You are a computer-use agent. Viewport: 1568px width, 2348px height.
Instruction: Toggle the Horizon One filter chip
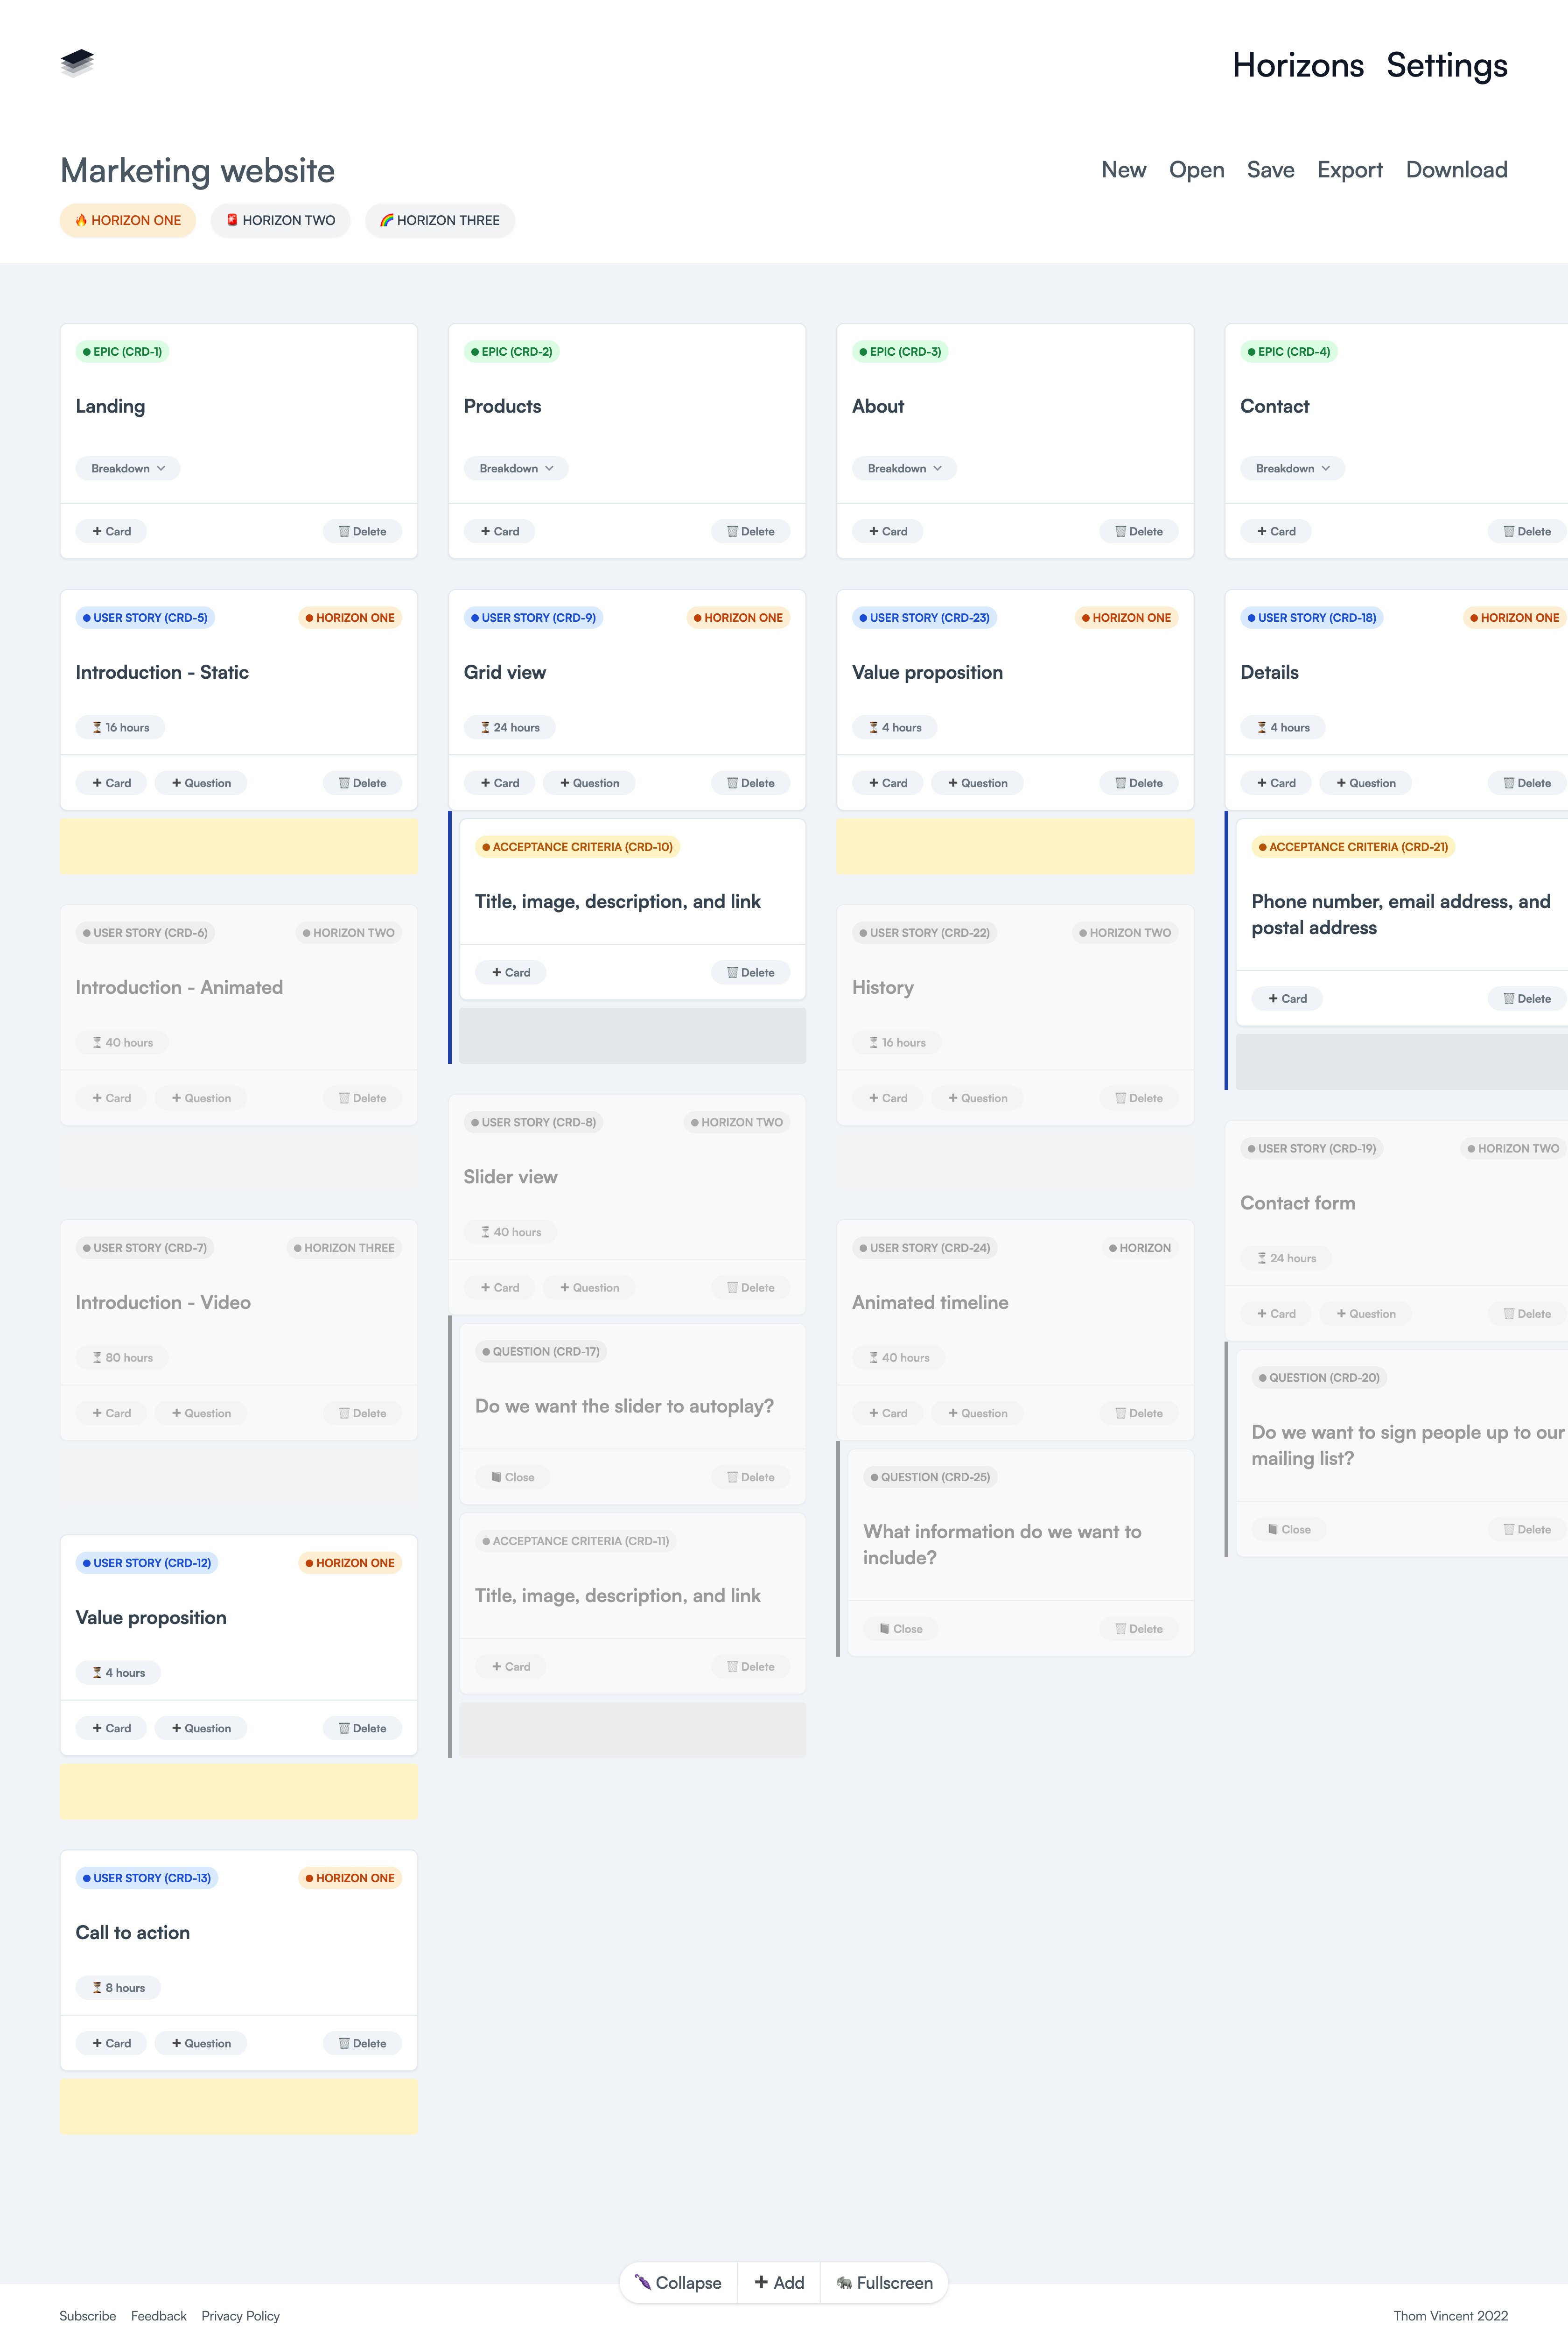[x=128, y=220]
